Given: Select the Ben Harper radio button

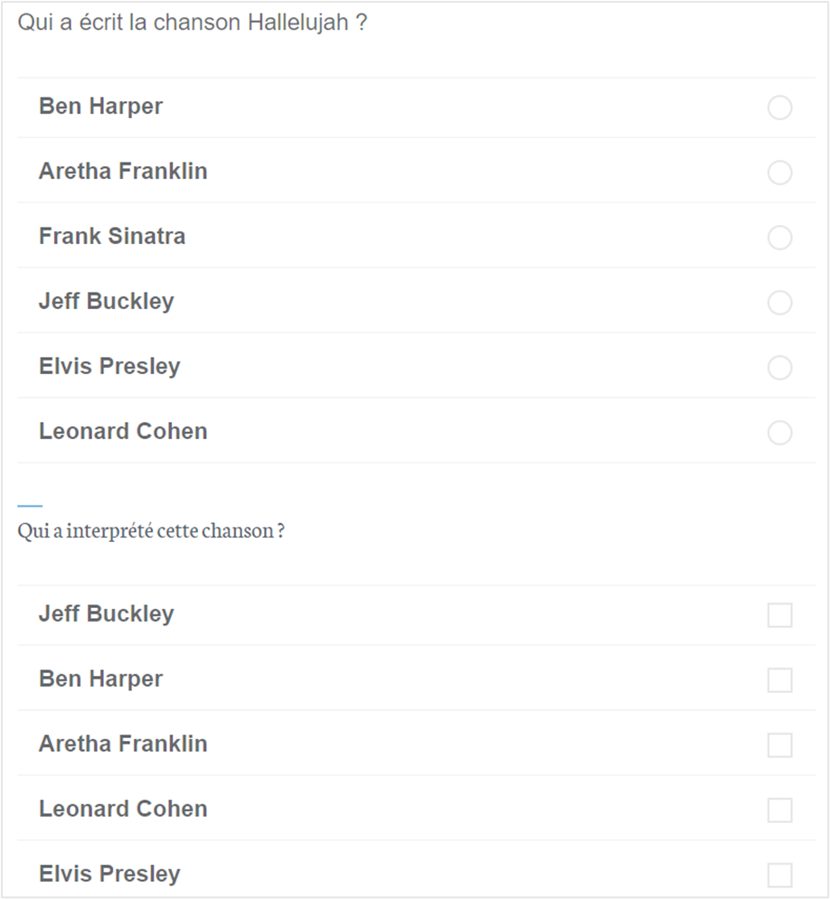Looking at the screenshot, I should coord(779,108).
